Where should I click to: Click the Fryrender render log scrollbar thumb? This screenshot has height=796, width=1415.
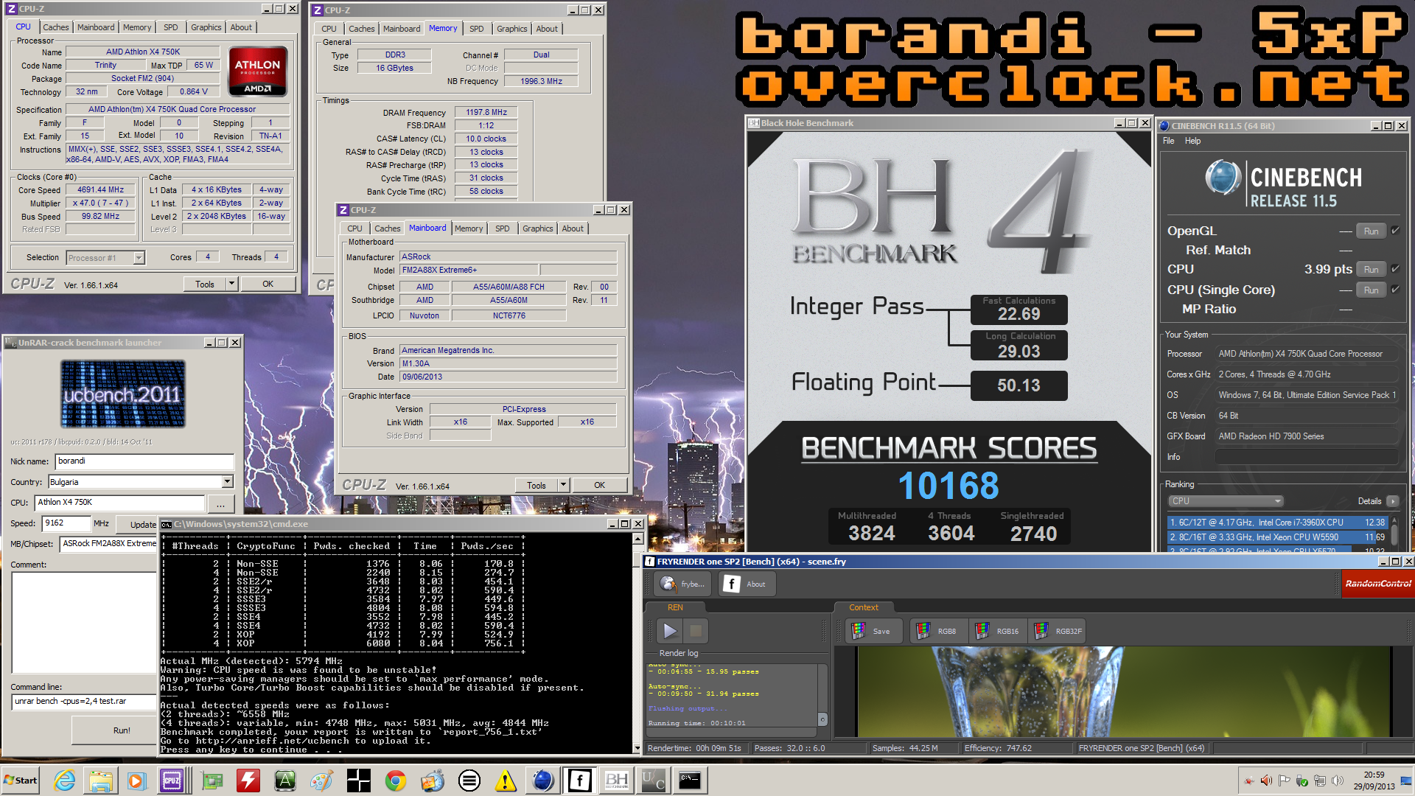[822, 719]
